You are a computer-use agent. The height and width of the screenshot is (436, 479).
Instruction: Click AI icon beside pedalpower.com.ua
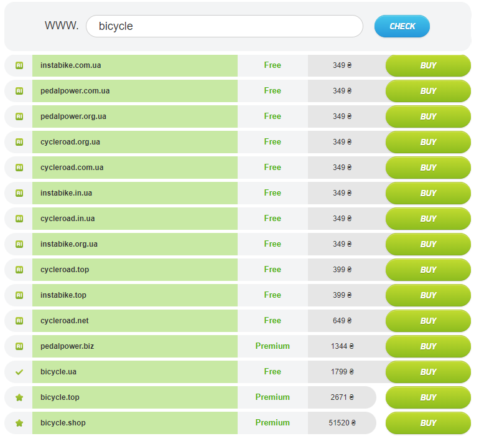pos(19,91)
